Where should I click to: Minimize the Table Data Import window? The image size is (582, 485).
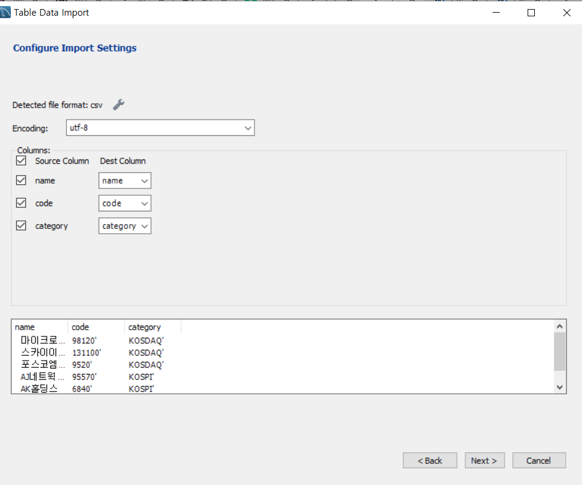pos(496,13)
